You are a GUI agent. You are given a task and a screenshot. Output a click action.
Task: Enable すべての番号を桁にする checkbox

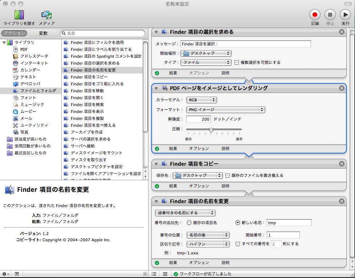click(238, 244)
